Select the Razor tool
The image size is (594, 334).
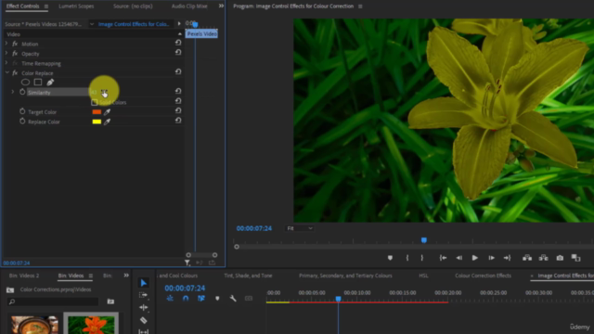tap(144, 320)
